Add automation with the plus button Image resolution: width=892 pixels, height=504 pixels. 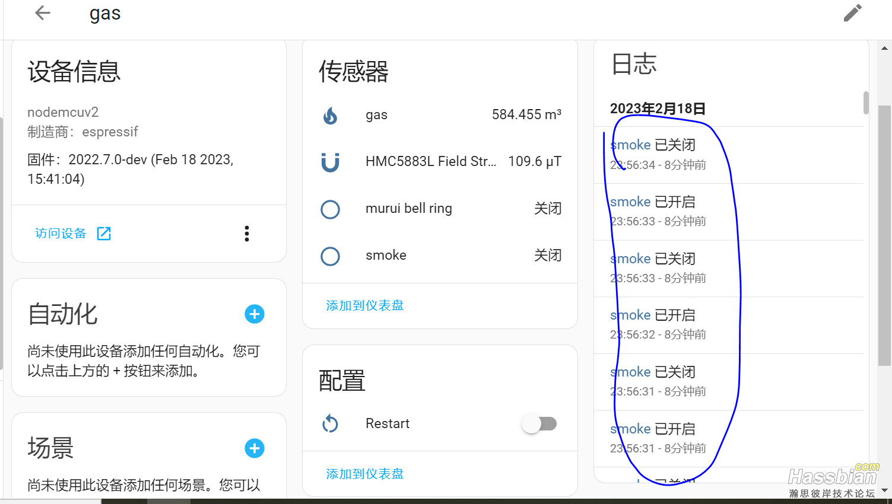point(255,314)
